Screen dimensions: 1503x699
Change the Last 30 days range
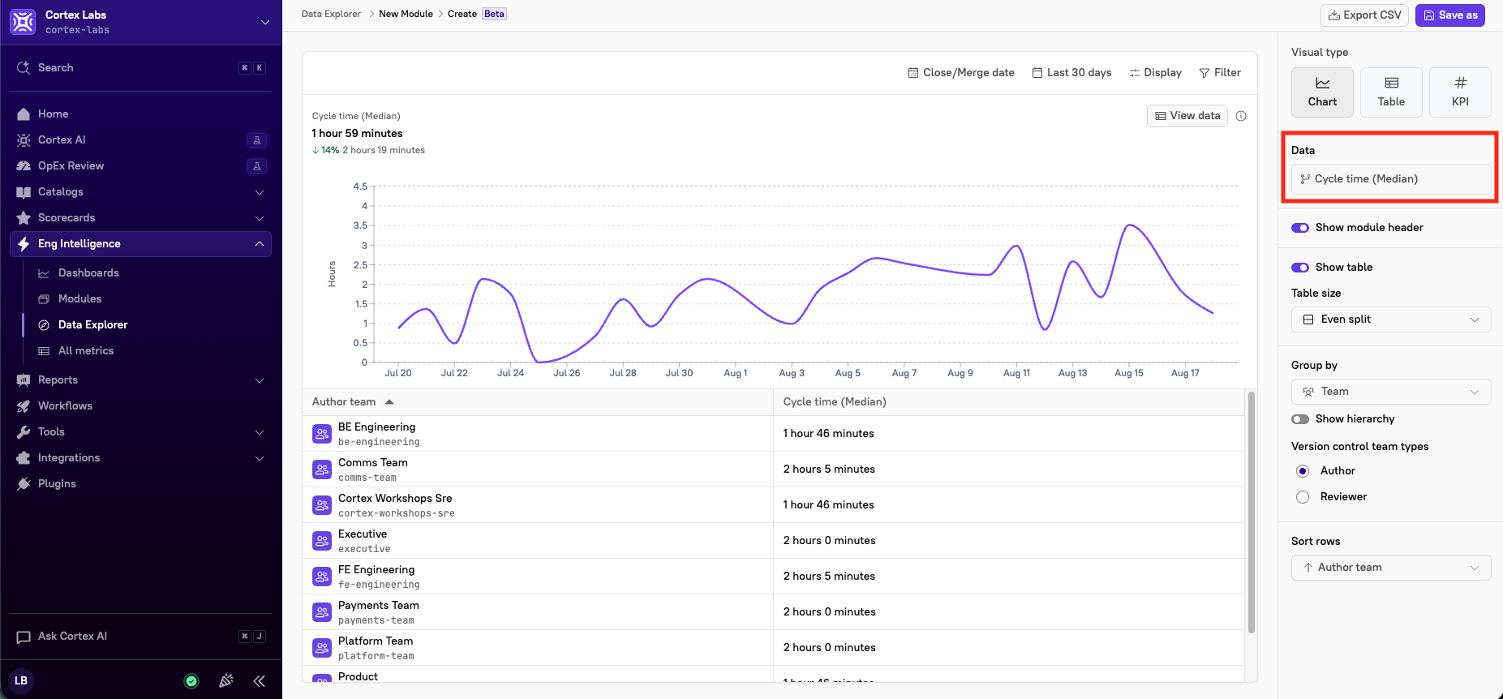pyautogui.click(x=1071, y=73)
